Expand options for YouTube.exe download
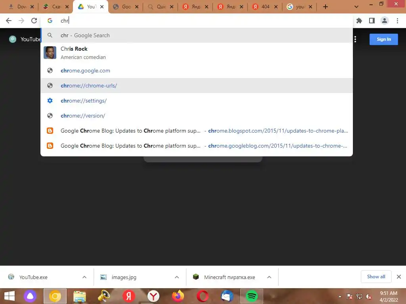 point(84,277)
